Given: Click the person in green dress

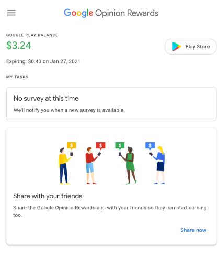Looking at the screenshot, I should [129, 165].
